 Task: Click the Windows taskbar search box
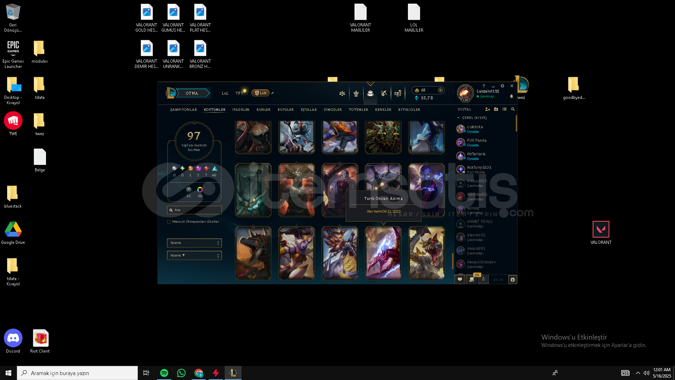77,373
